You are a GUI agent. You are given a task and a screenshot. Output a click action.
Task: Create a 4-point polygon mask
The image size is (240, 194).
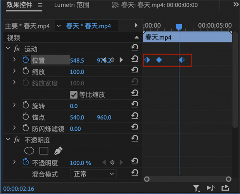point(44,151)
